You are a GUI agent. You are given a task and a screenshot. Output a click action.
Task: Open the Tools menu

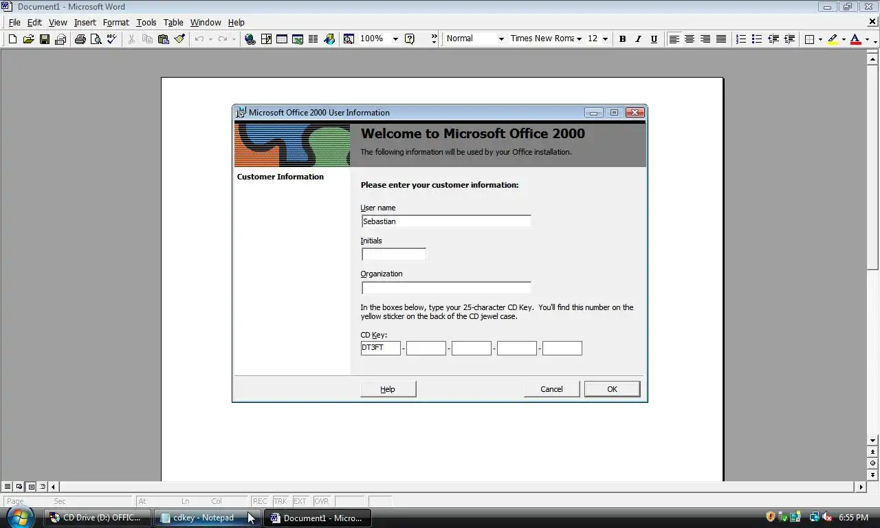146,23
